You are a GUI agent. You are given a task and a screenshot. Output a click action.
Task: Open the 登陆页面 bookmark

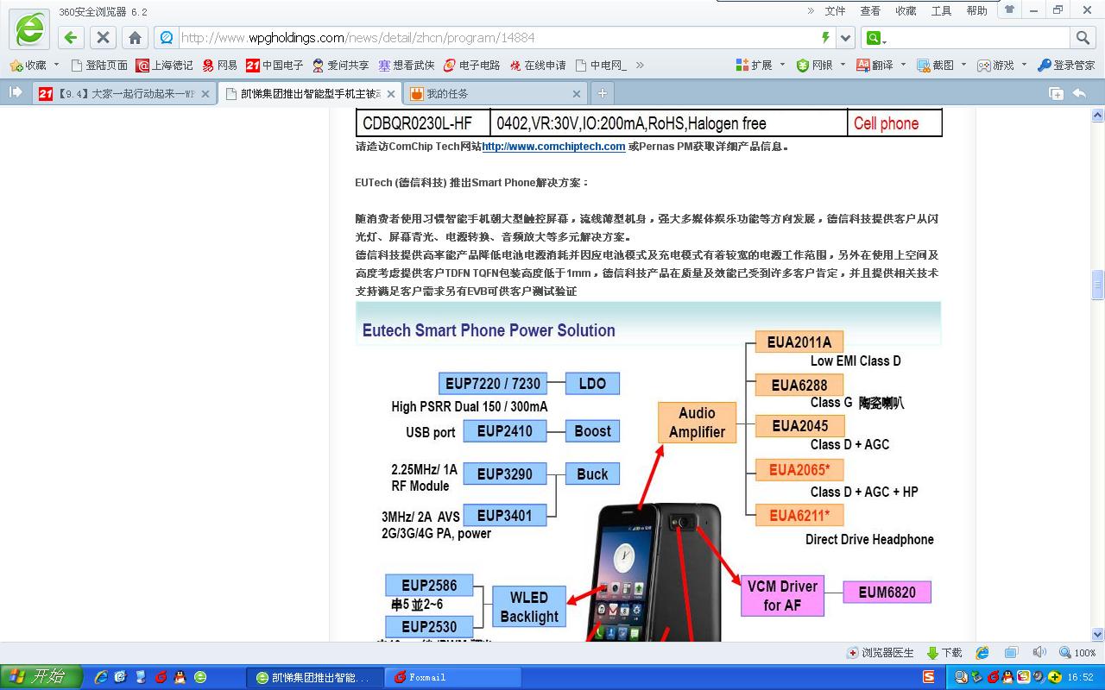click(99, 65)
